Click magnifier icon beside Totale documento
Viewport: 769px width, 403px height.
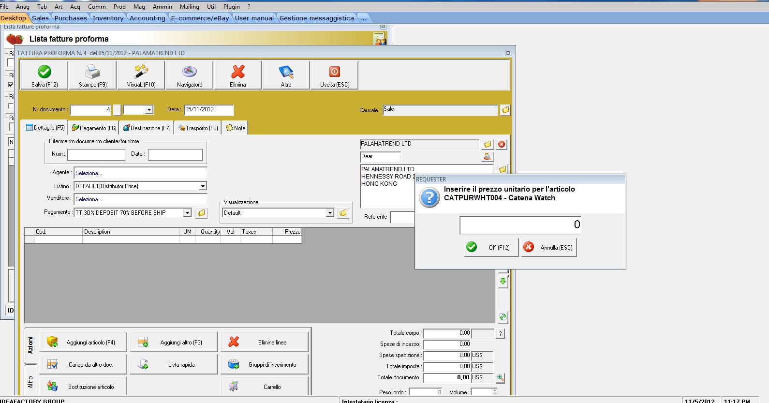[500, 378]
